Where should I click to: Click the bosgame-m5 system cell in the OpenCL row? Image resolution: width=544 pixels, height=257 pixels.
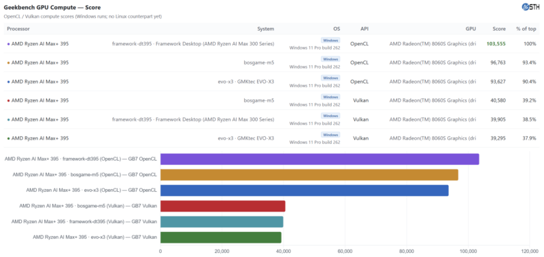[259, 63]
